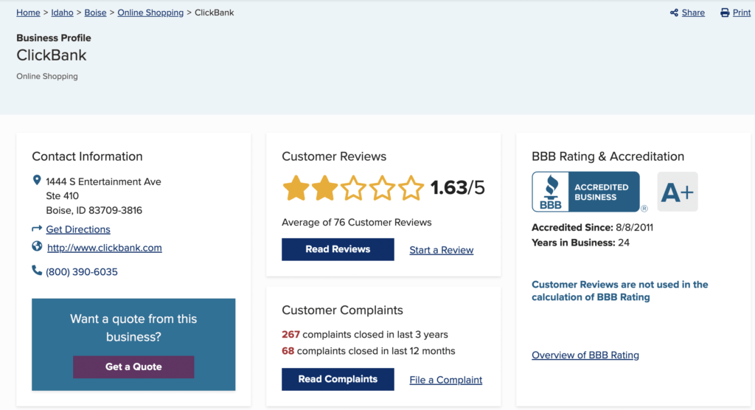The image size is (755, 410).
Task: Click the globe website icon
Action: (x=37, y=246)
